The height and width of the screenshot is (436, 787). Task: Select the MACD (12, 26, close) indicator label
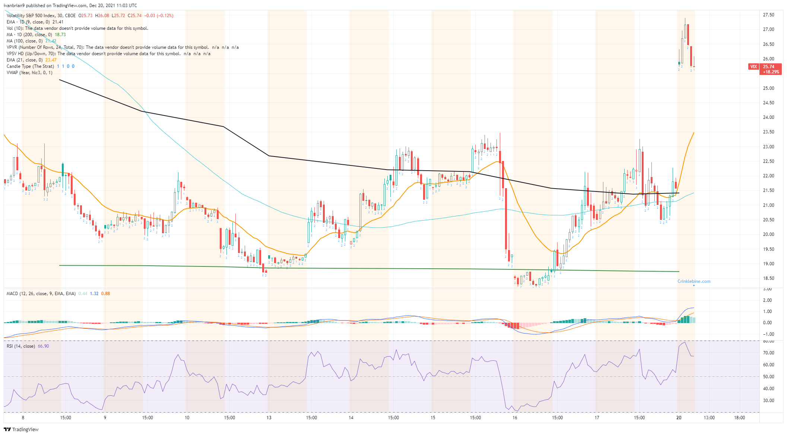[x=41, y=294]
